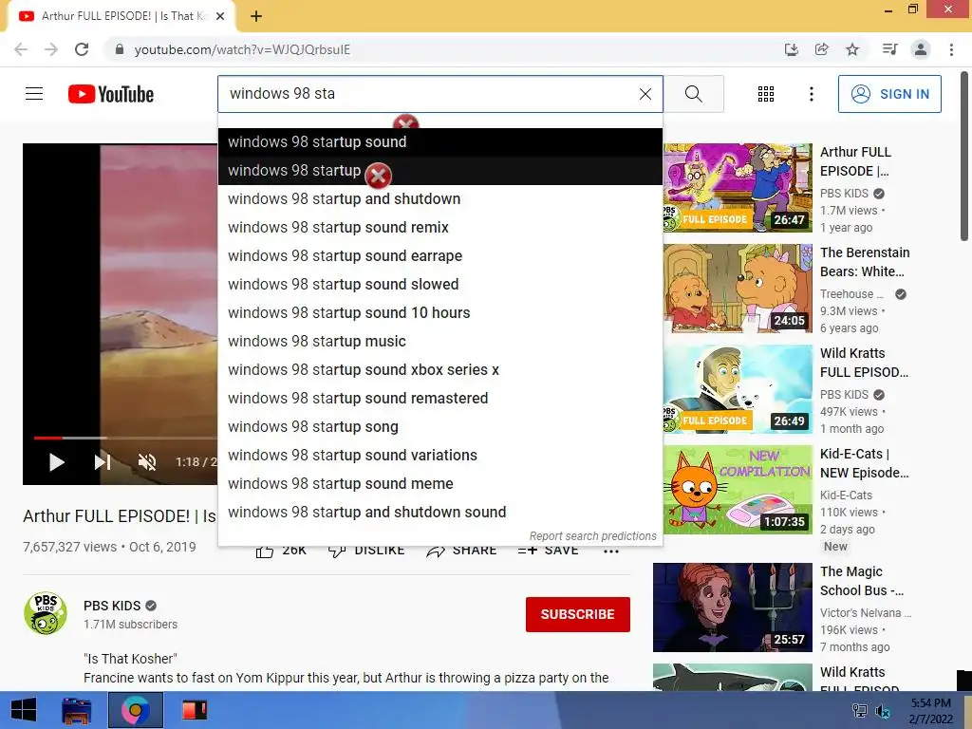Unmute the video player volume
This screenshot has height=729, width=972.
pyautogui.click(x=147, y=462)
